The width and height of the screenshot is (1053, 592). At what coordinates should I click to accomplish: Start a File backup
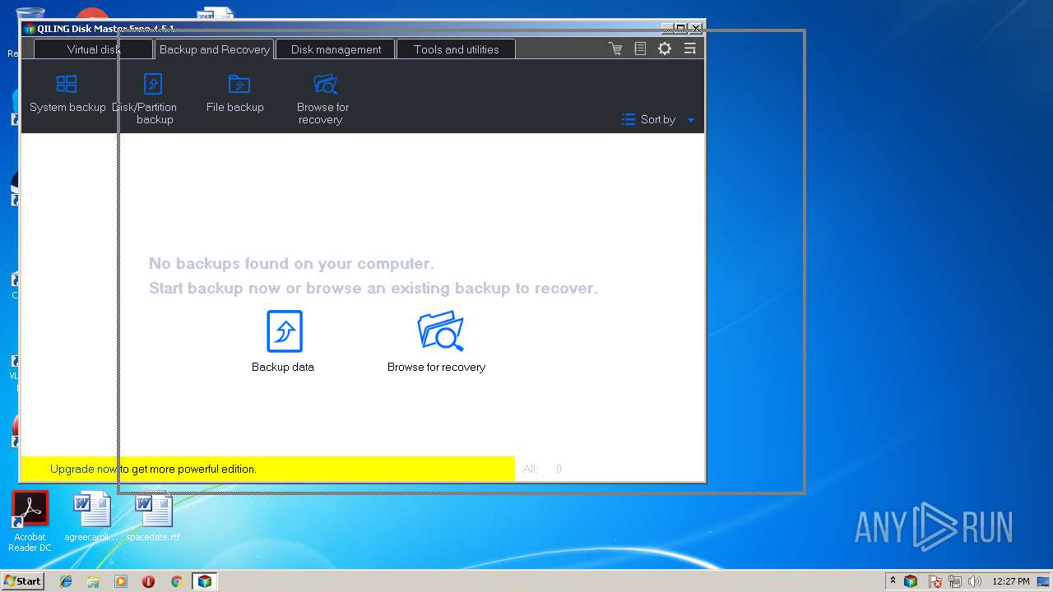[x=235, y=94]
